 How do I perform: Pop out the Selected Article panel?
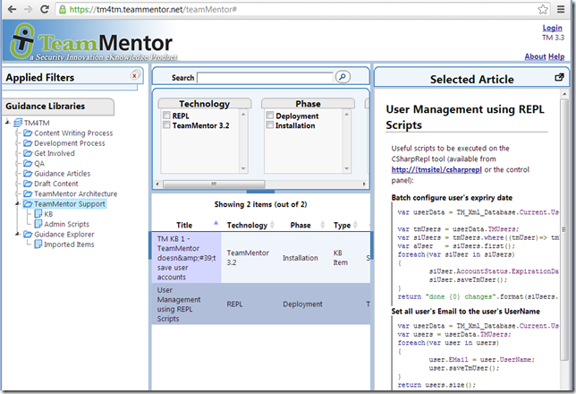coord(559,77)
